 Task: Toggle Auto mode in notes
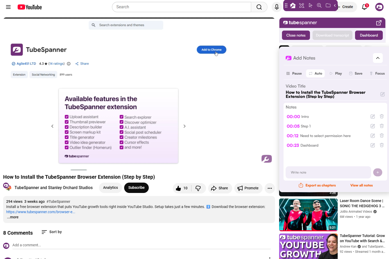click(x=315, y=74)
